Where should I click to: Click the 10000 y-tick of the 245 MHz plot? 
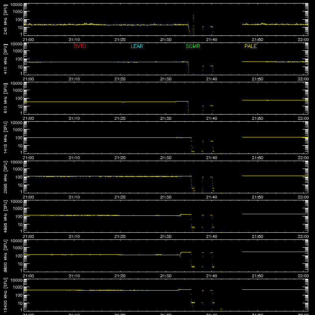coord(17,5)
